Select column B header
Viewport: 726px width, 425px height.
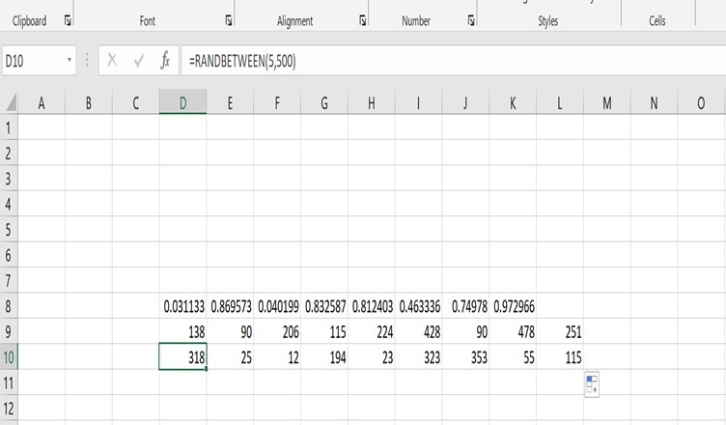[89, 103]
